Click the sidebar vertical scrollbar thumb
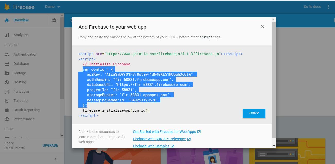The image size is (335, 164). pos(62,58)
